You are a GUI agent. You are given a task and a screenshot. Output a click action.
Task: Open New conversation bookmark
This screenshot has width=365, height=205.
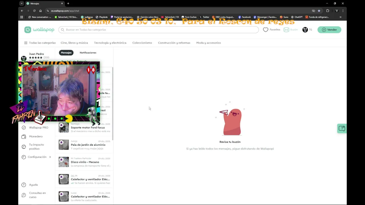tap(40, 17)
